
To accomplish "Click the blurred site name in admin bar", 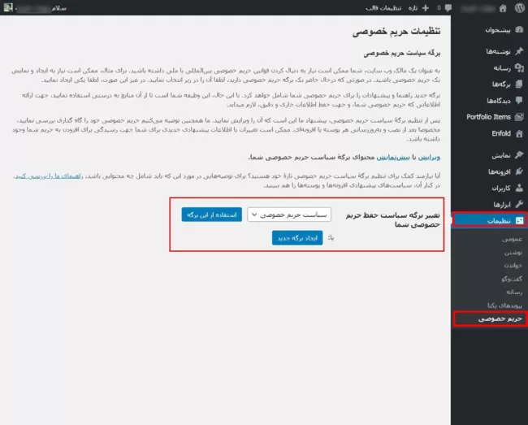I will pos(478,8).
